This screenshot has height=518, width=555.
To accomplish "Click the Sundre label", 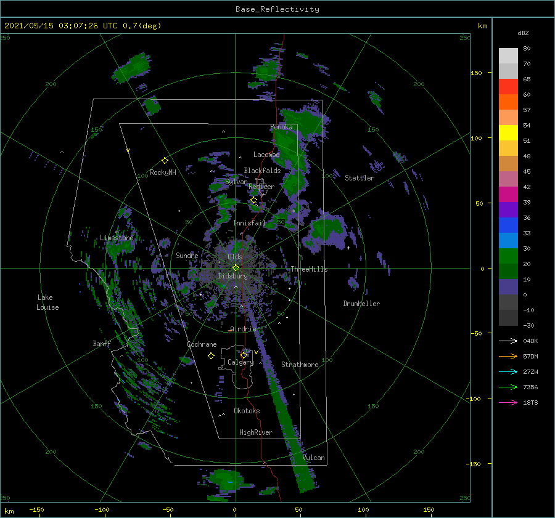I will (x=187, y=255).
